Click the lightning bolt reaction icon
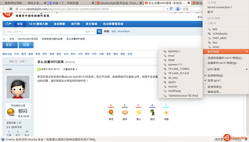The height and width of the screenshot is (142, 249). (139, 112)
